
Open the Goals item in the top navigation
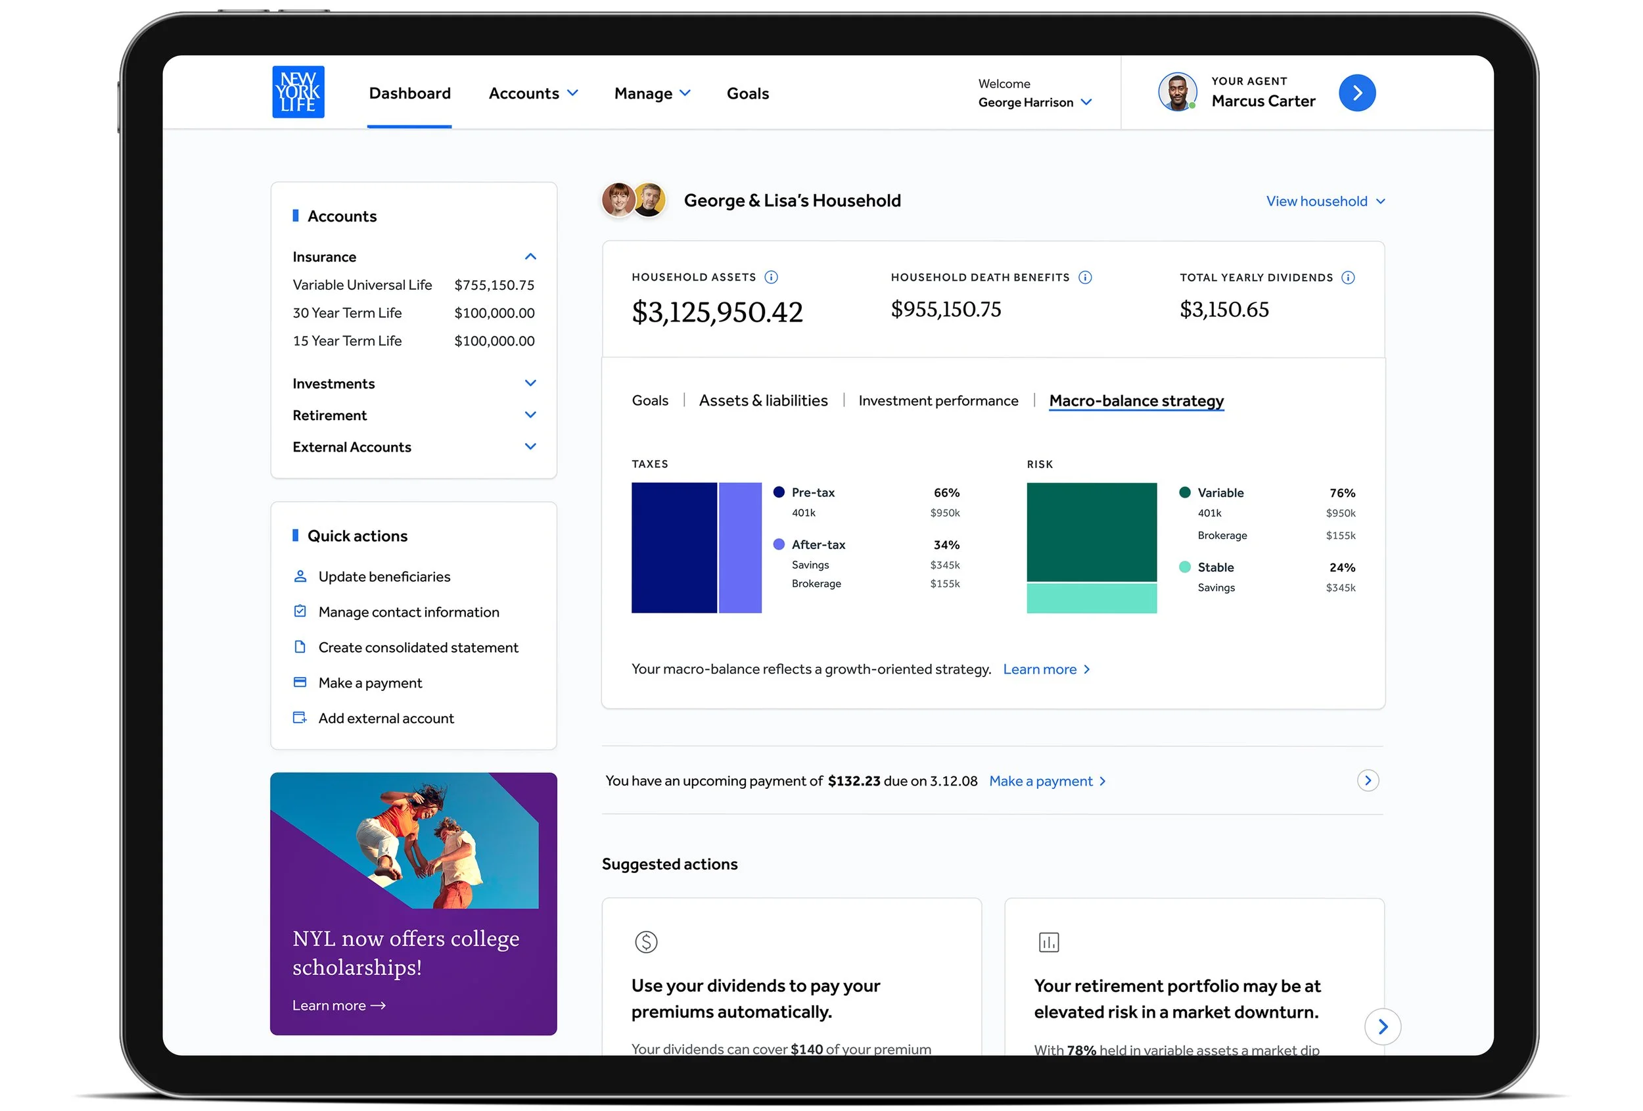click(747, 93)
